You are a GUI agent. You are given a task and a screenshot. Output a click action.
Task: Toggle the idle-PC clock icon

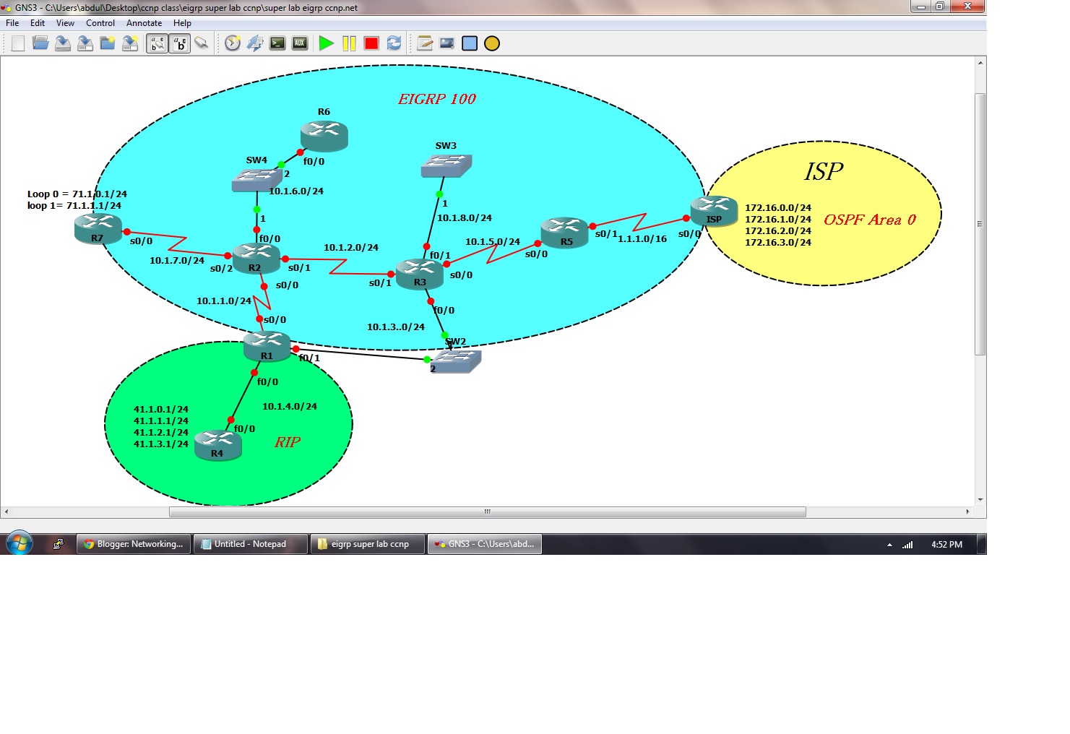click(x=231, y=43)
